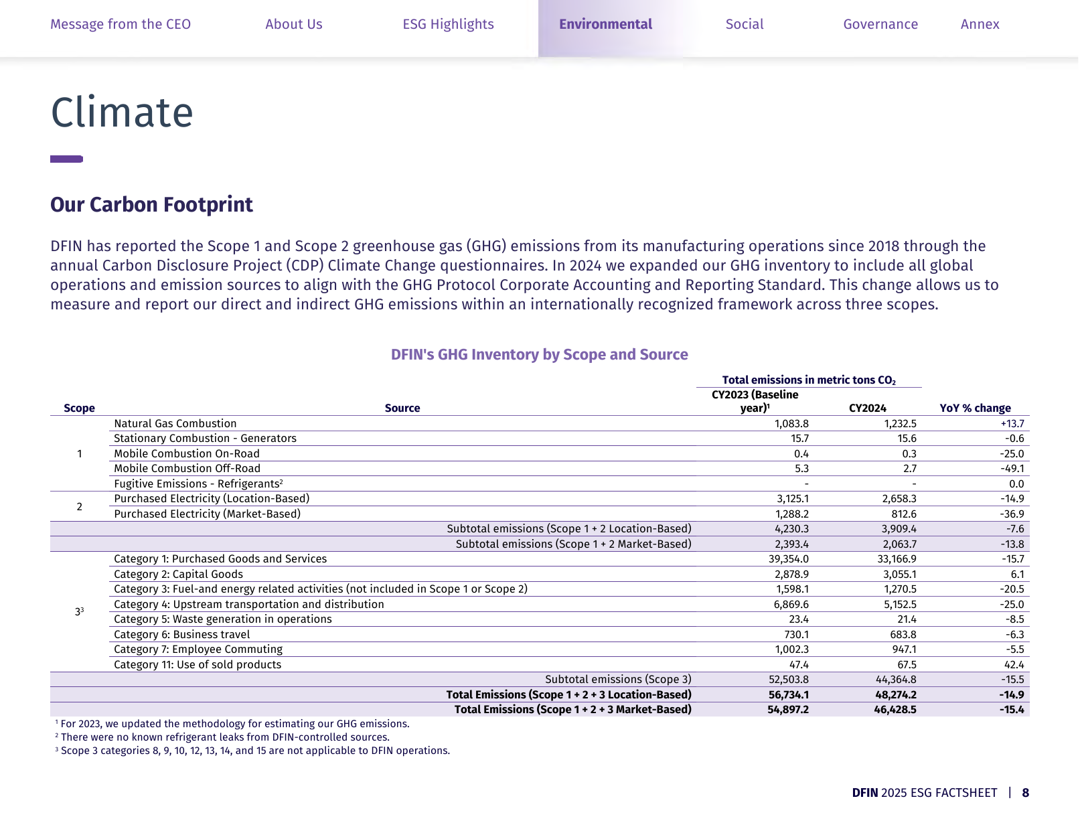
Task: Click the CY2023 (Baseline year) column header
Action: [755, 402]
